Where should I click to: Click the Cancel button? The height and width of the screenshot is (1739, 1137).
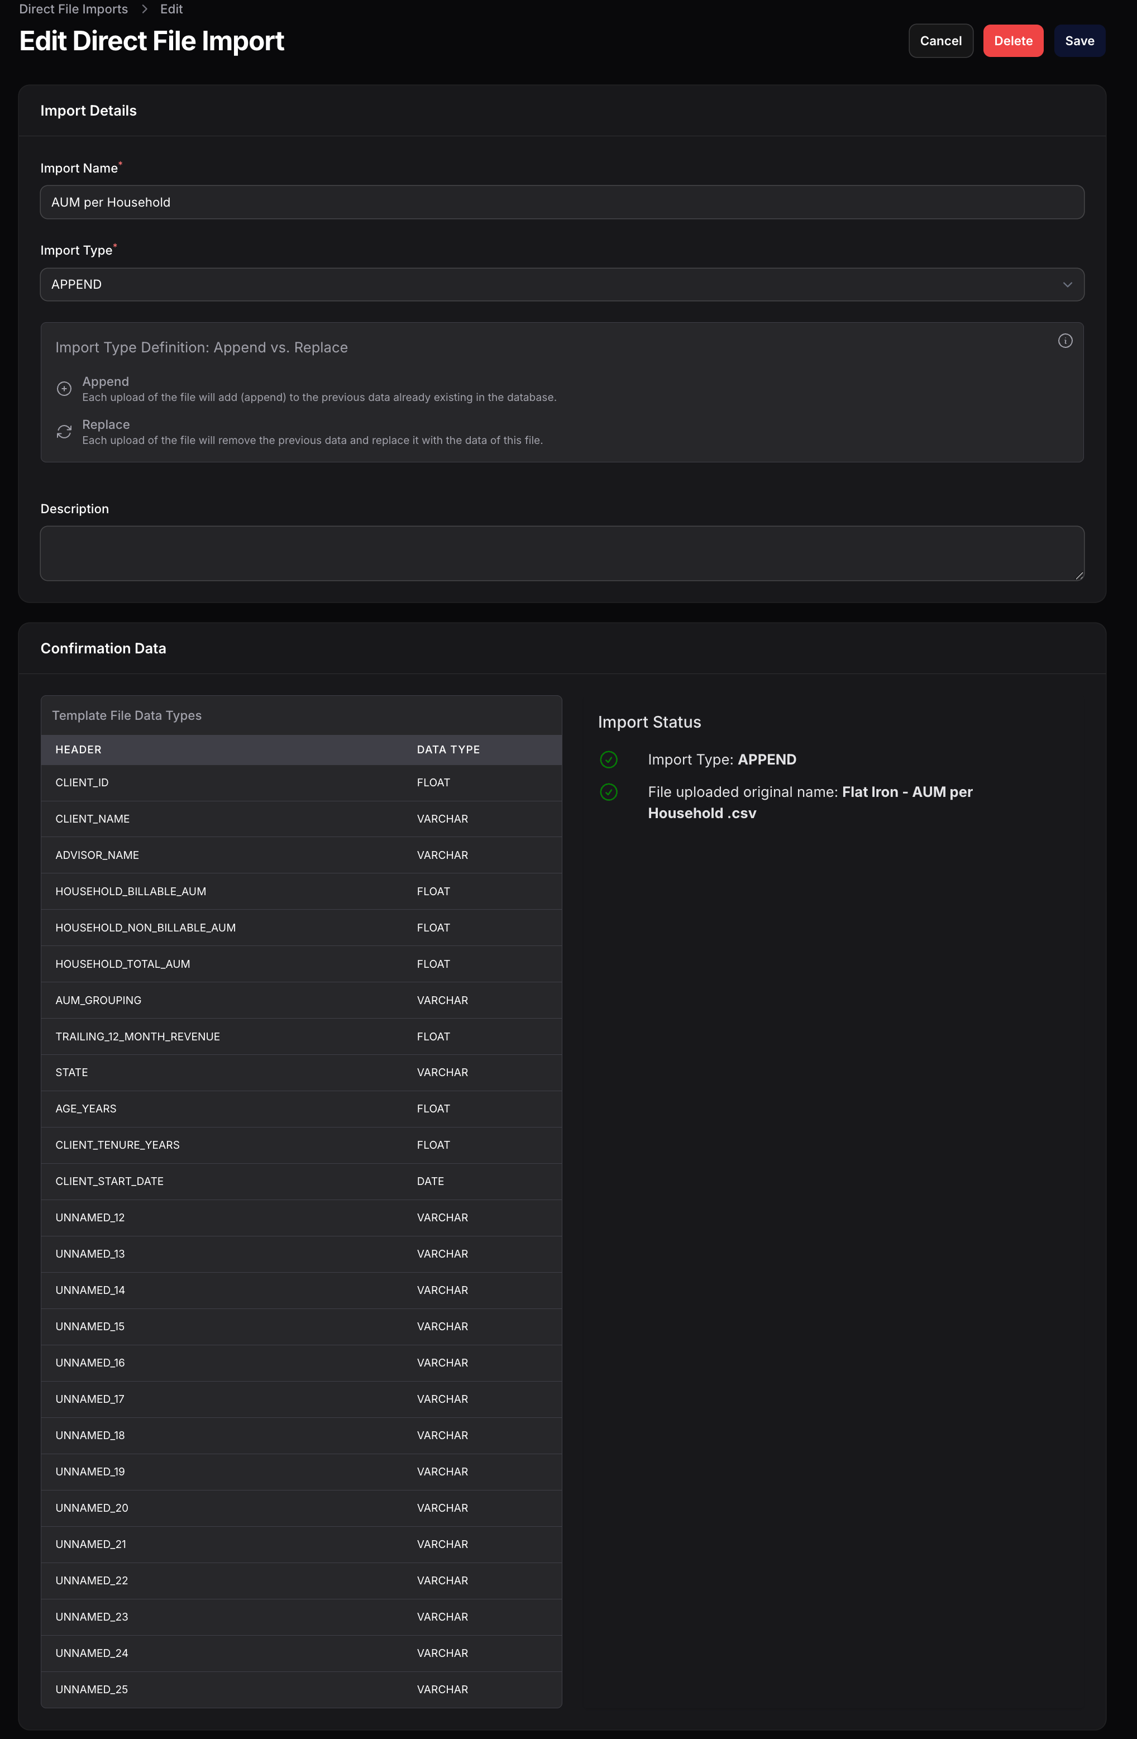pyautogui.click(x=940, y=41)
